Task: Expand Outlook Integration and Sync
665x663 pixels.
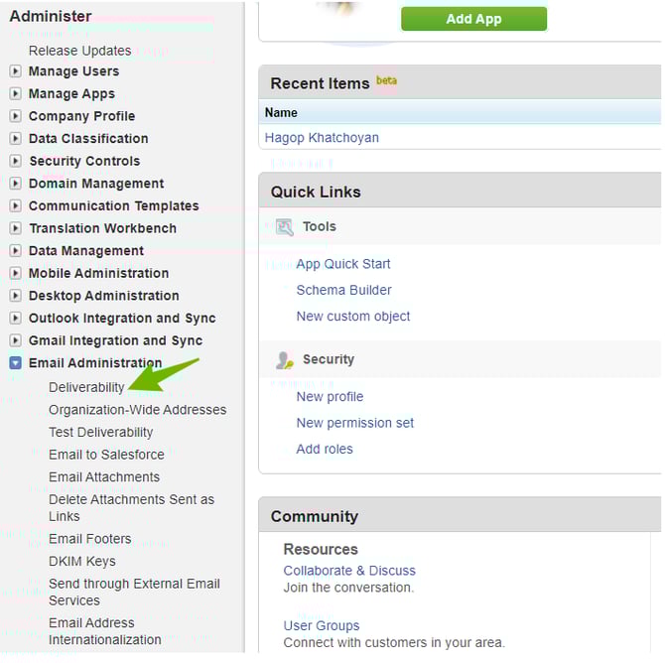Action: point(15,318)
